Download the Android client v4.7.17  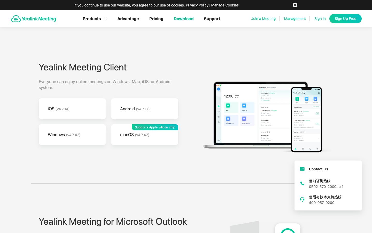[145, 109]
